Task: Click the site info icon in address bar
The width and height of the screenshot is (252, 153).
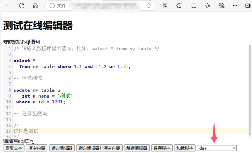Action: (x=52, y=5)
